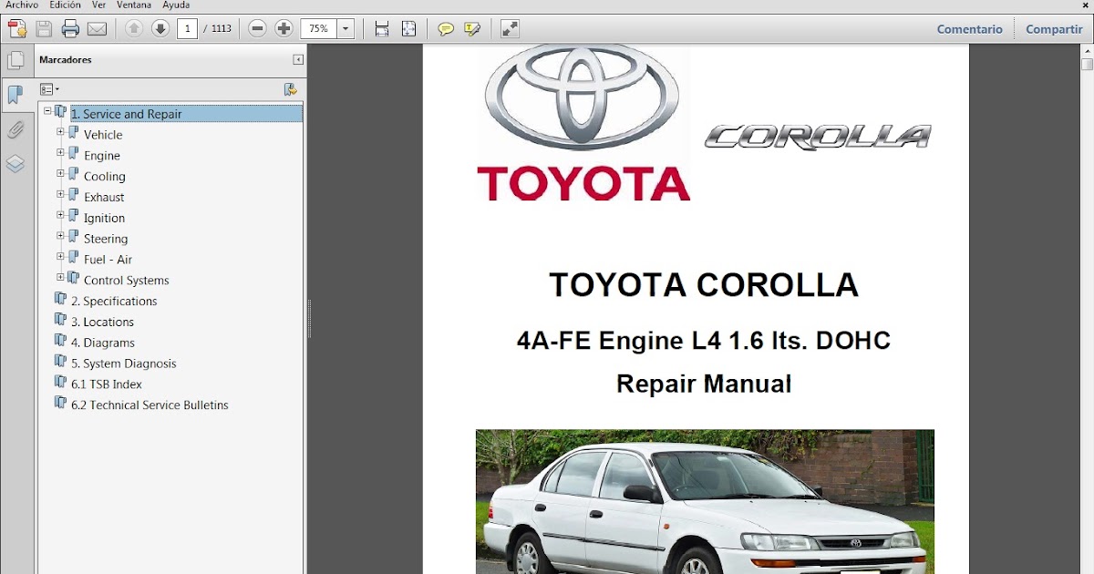Click the Bookmarks pane ribbon icon
This screenshot has height=574, width=1094.
tap(15, 94)
